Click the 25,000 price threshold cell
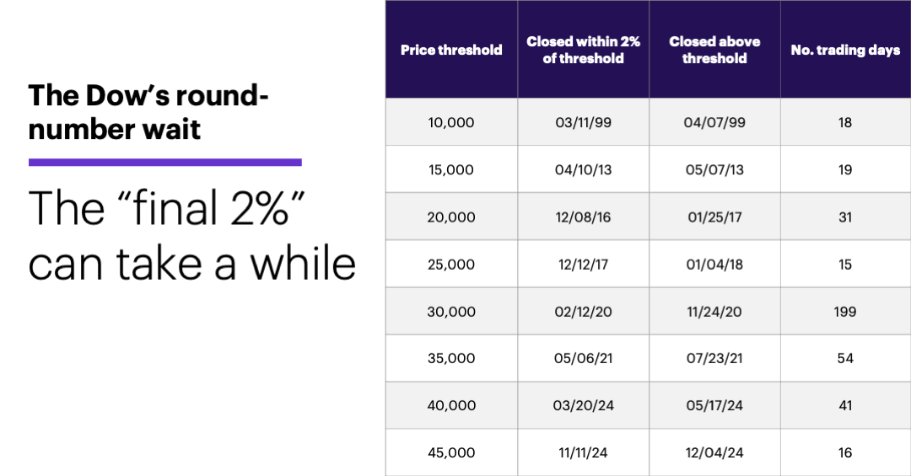The height and width of the screenshot is (476, 911). coord(451,264)
